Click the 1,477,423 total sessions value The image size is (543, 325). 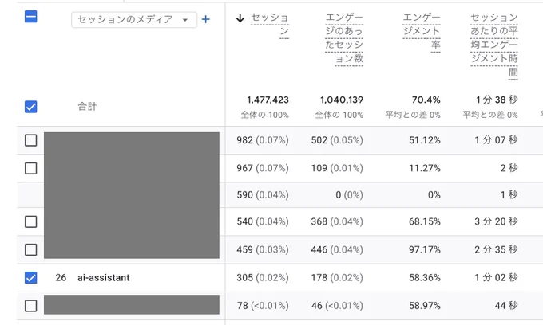(x=268, y=100)
